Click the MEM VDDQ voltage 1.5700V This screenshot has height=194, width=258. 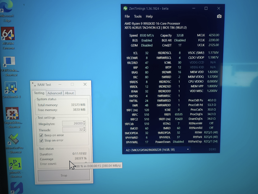[213, 77]
